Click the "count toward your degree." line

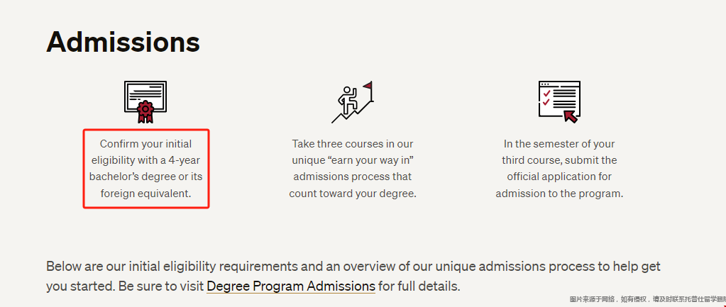coord(353,194)
